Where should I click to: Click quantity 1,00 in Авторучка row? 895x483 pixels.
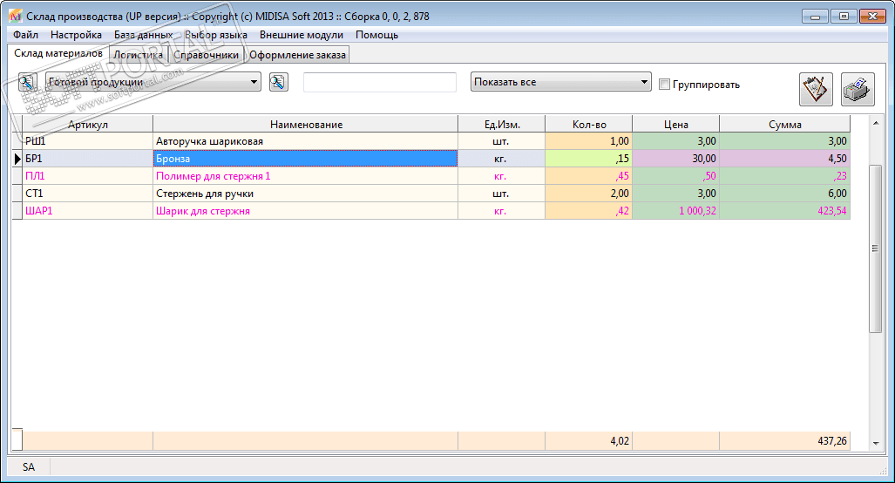click(x=589, y=141)
